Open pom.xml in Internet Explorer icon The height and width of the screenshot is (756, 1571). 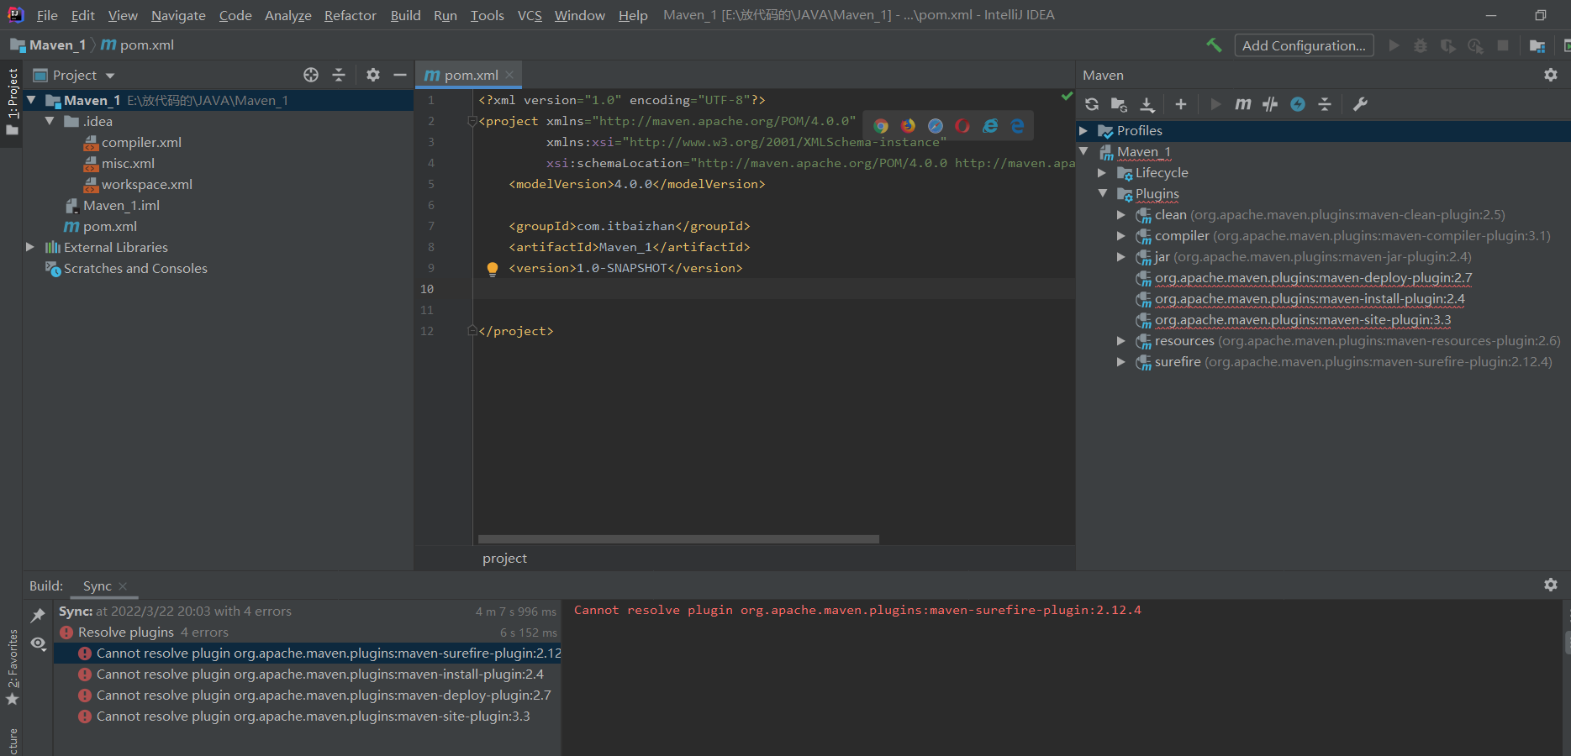(990, 126)
